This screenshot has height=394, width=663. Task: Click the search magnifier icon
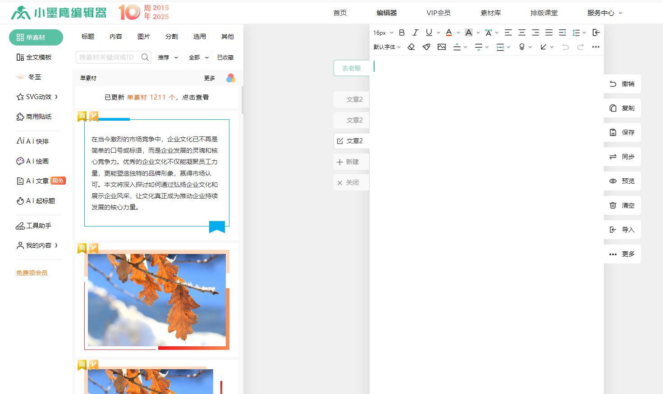pos(145,57)
